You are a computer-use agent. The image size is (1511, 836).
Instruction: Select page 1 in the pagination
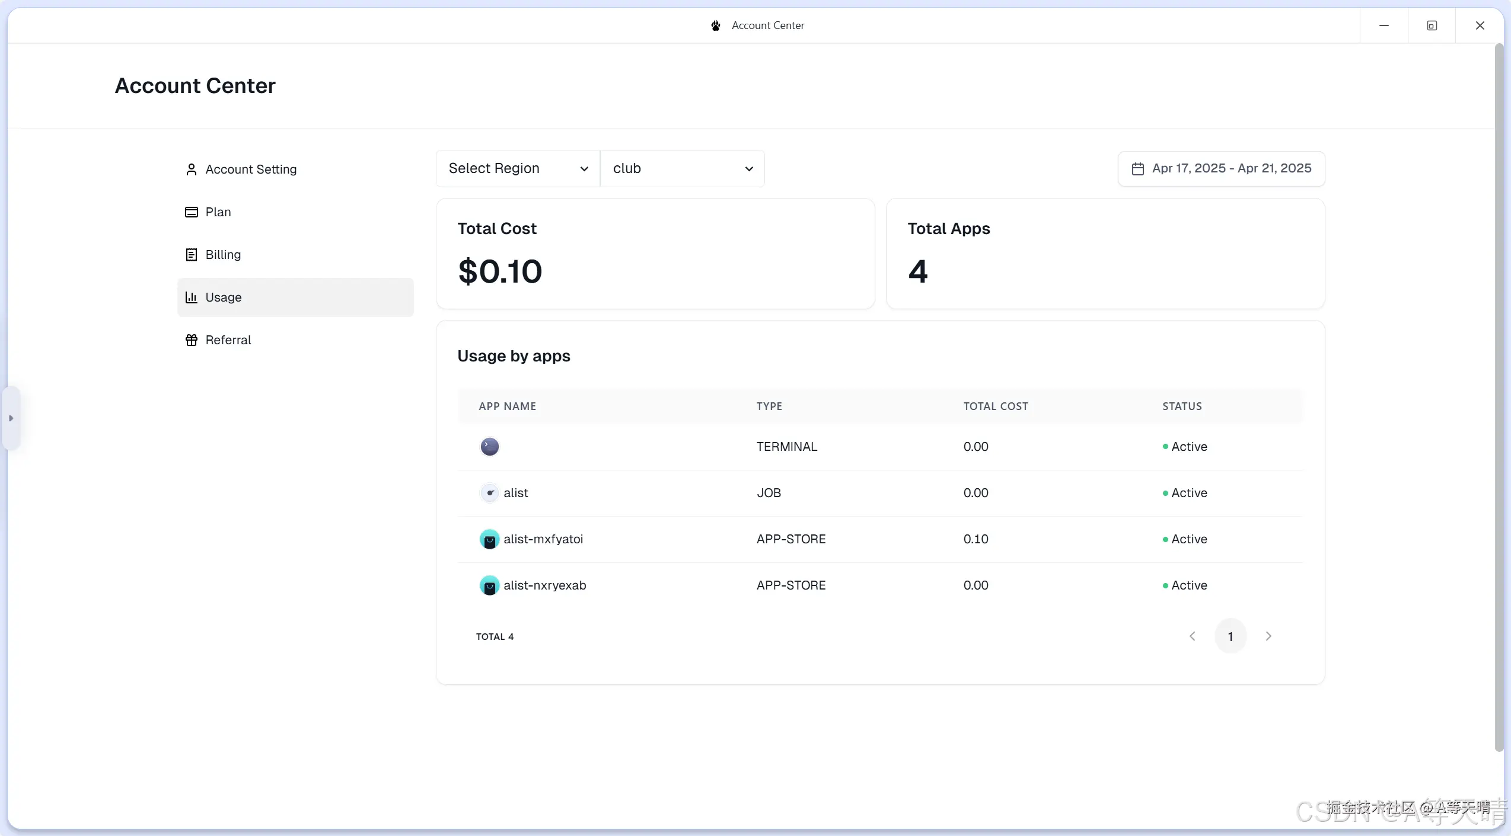tap(1231, 636)
